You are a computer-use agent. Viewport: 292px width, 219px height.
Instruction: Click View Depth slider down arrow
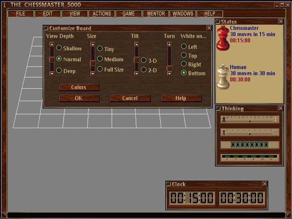click(x=52, y=74)
